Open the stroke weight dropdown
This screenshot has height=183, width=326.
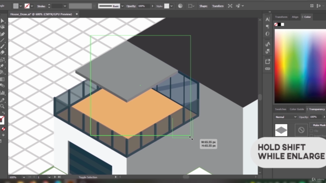(65, 6)
